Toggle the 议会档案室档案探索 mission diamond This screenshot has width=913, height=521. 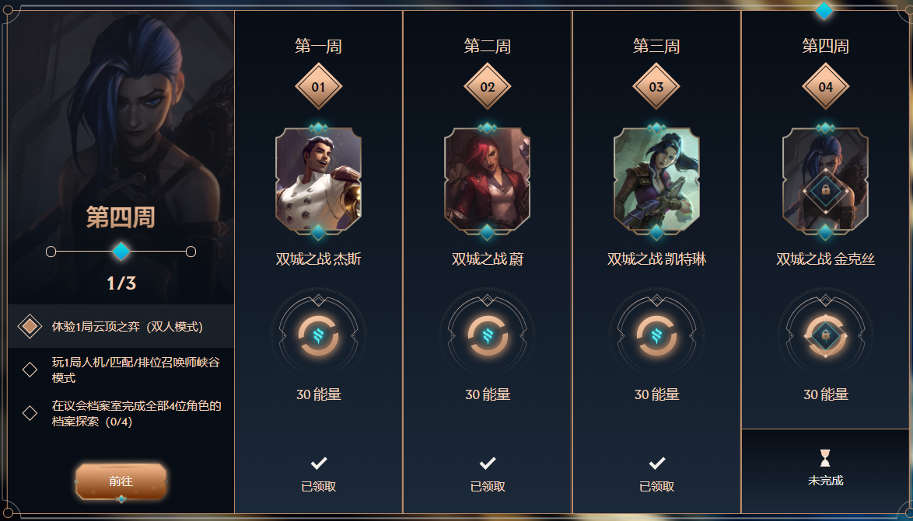tap(30, 413)
